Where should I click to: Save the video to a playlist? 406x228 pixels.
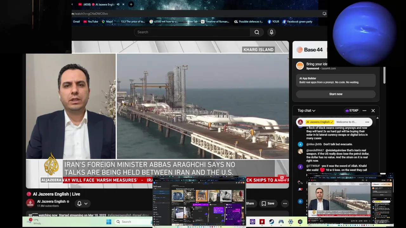point(268,204)
